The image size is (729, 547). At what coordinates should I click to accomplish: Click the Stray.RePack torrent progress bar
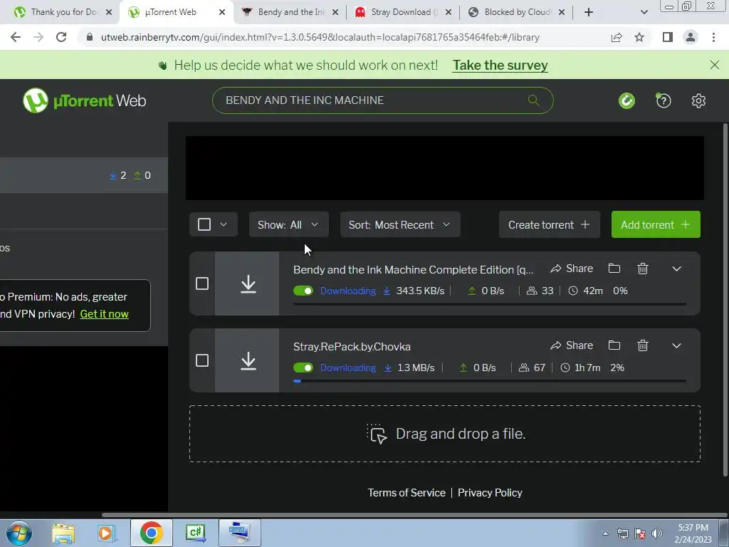click(x=490, y=381)
